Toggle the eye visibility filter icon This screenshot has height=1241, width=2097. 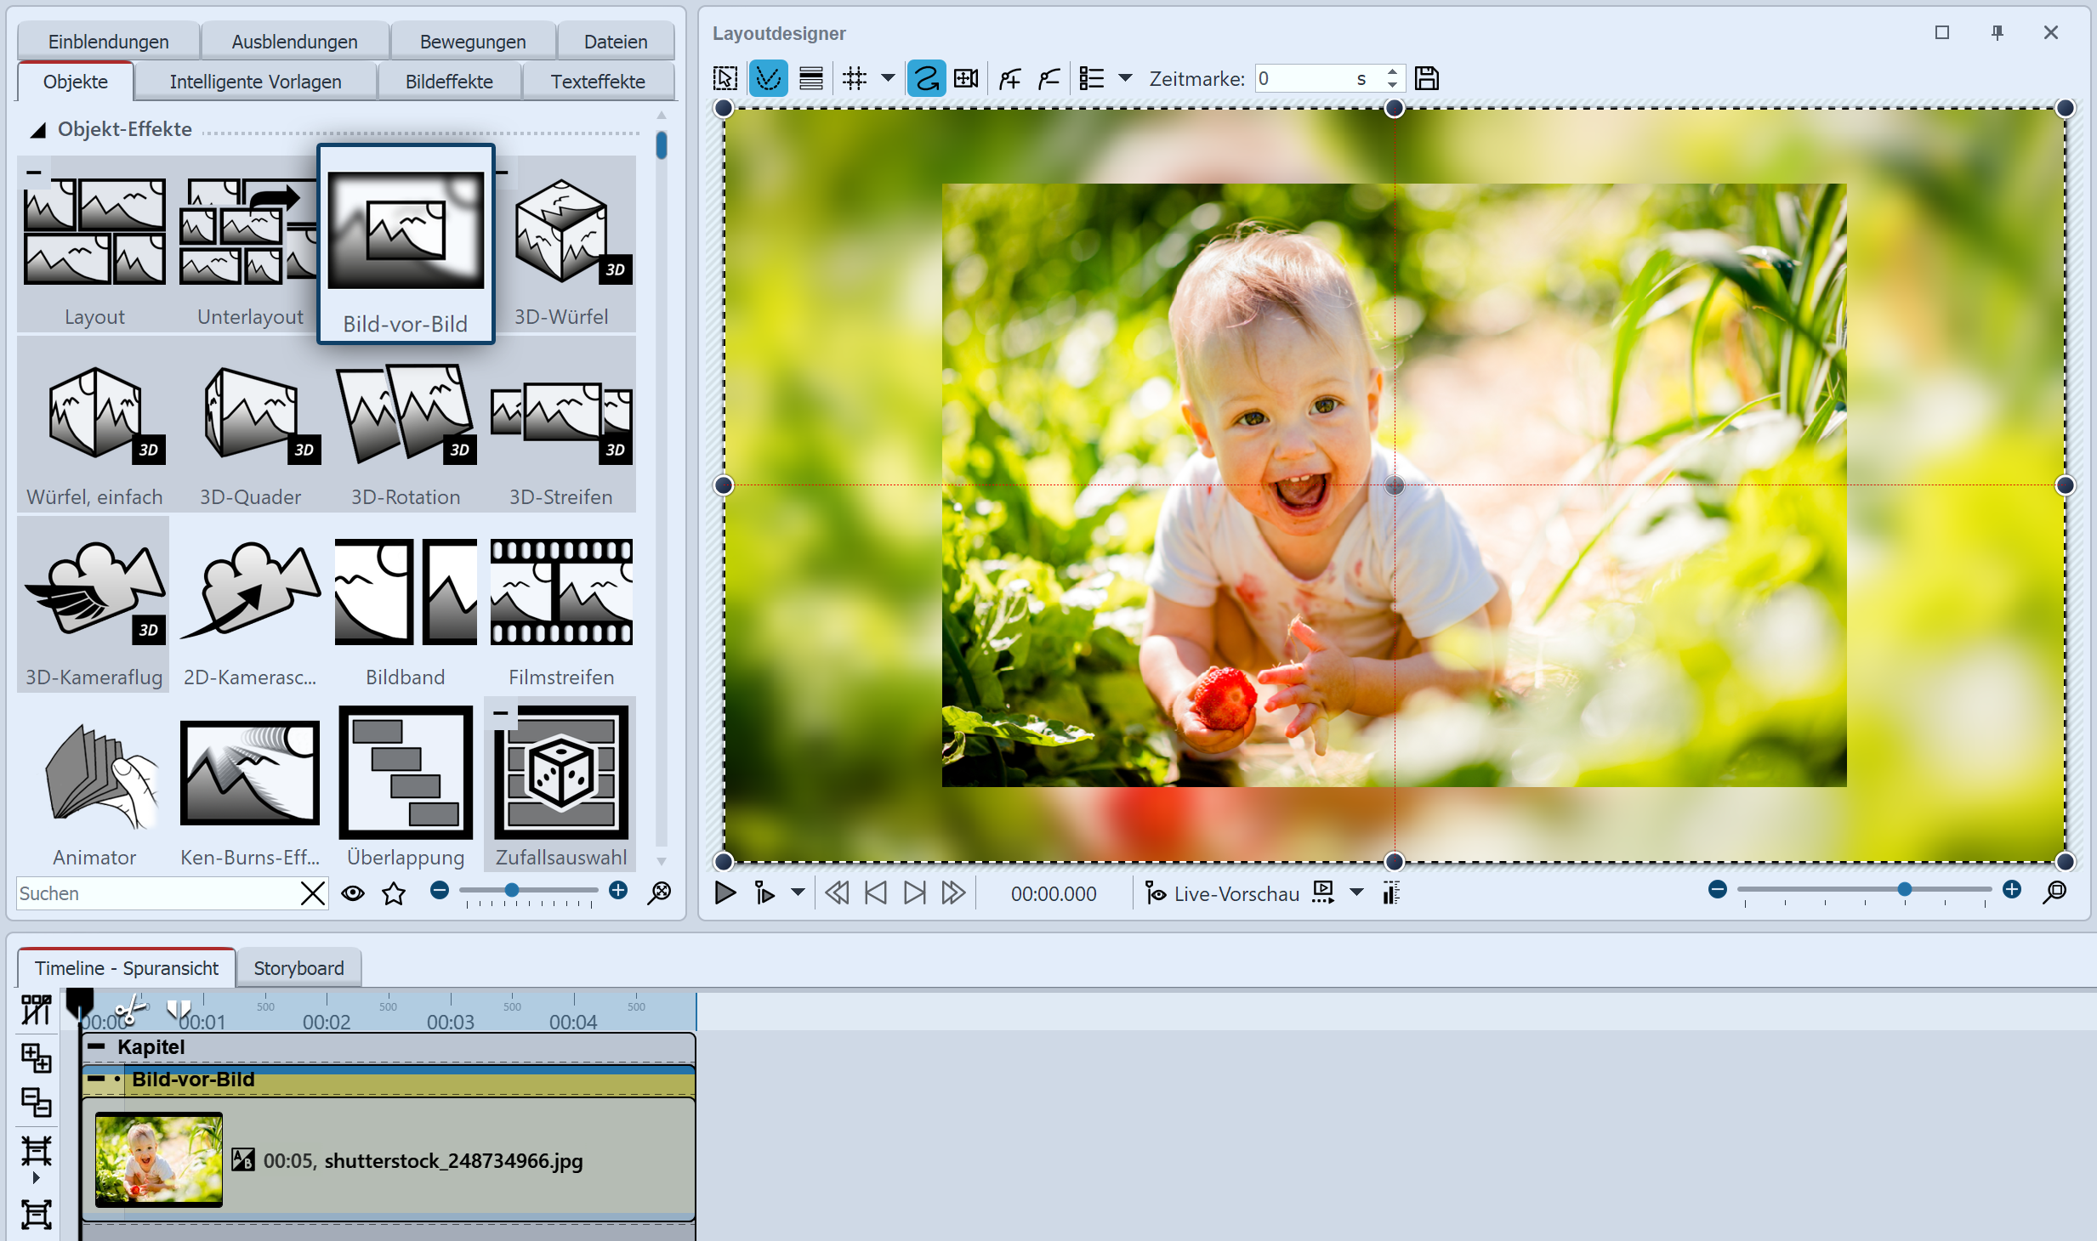tap(353, 893)
